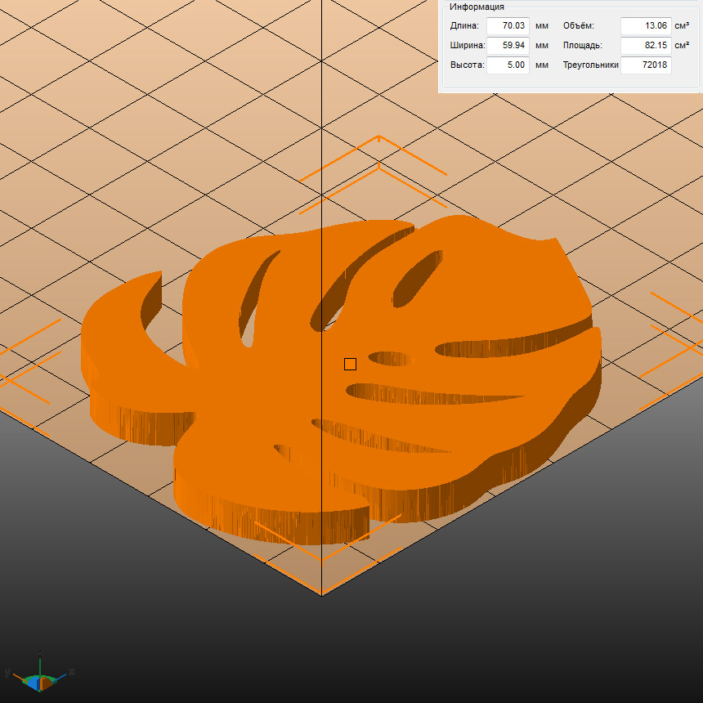The width and height of the screenshot is (703, 703).
Task: Click the small square marker on the model
Action: [350, 364]
